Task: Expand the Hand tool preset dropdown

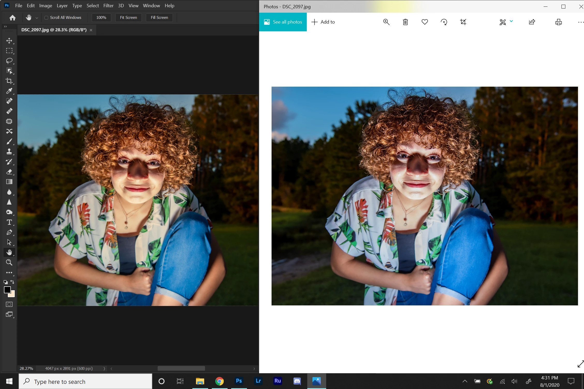Action: (x=37, y=18)
